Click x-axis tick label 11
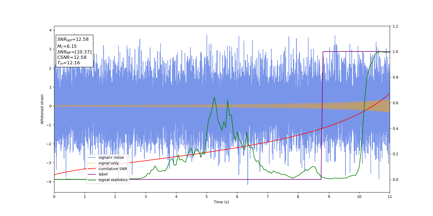Image resolution: width=433 pixels, height=216 pixels. pos(390,197)
